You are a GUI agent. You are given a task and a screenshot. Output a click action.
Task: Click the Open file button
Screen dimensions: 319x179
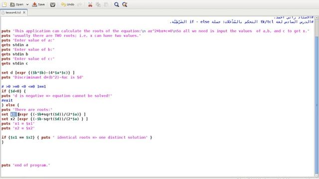(16, 4)
